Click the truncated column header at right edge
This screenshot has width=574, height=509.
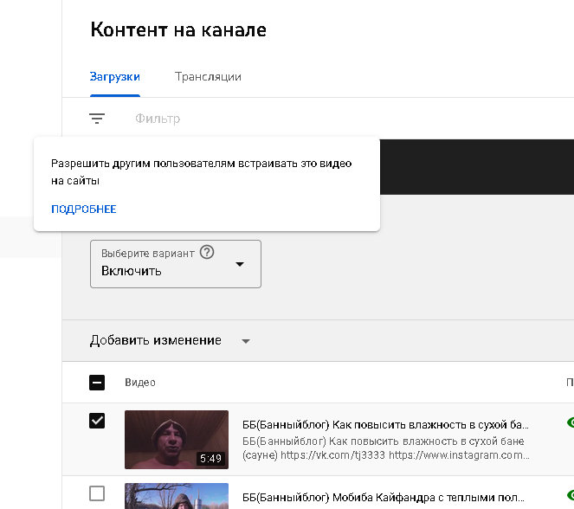[x=569, y=383]
